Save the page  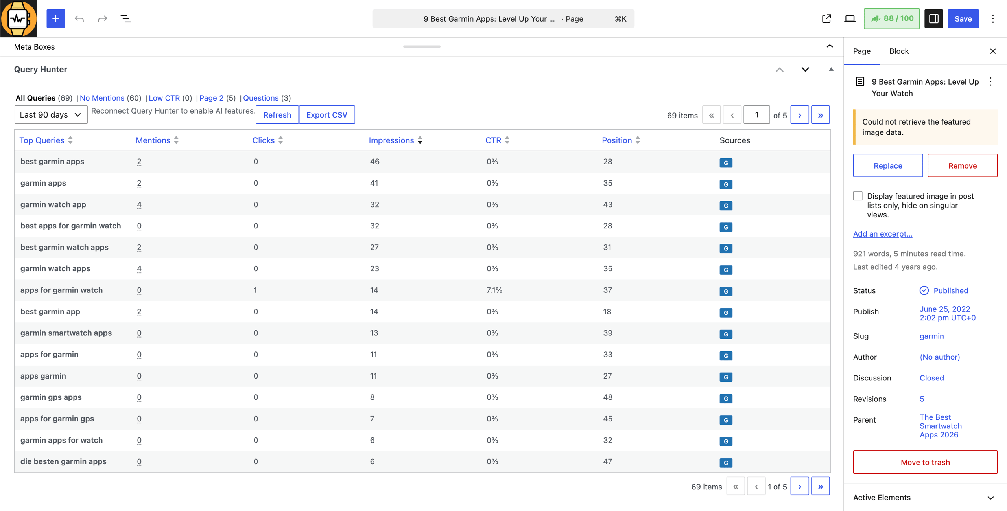click(963, 18)
